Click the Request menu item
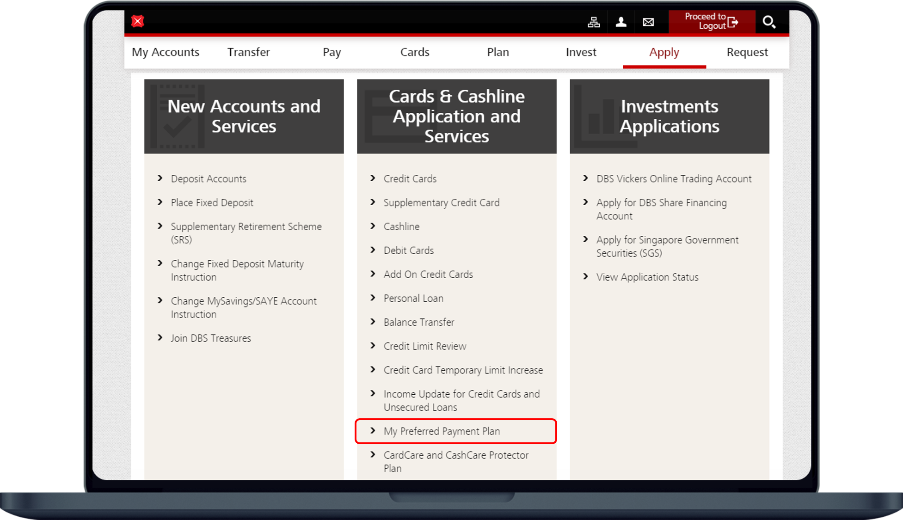This screenshot has height=520, width=903. [x=747, y=51]
